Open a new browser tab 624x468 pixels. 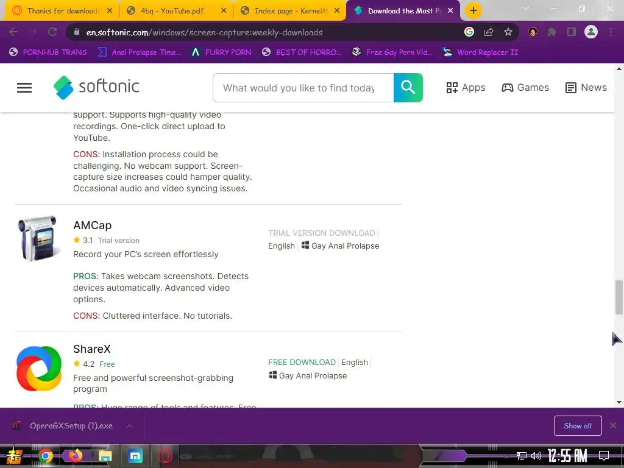(473, 11)
